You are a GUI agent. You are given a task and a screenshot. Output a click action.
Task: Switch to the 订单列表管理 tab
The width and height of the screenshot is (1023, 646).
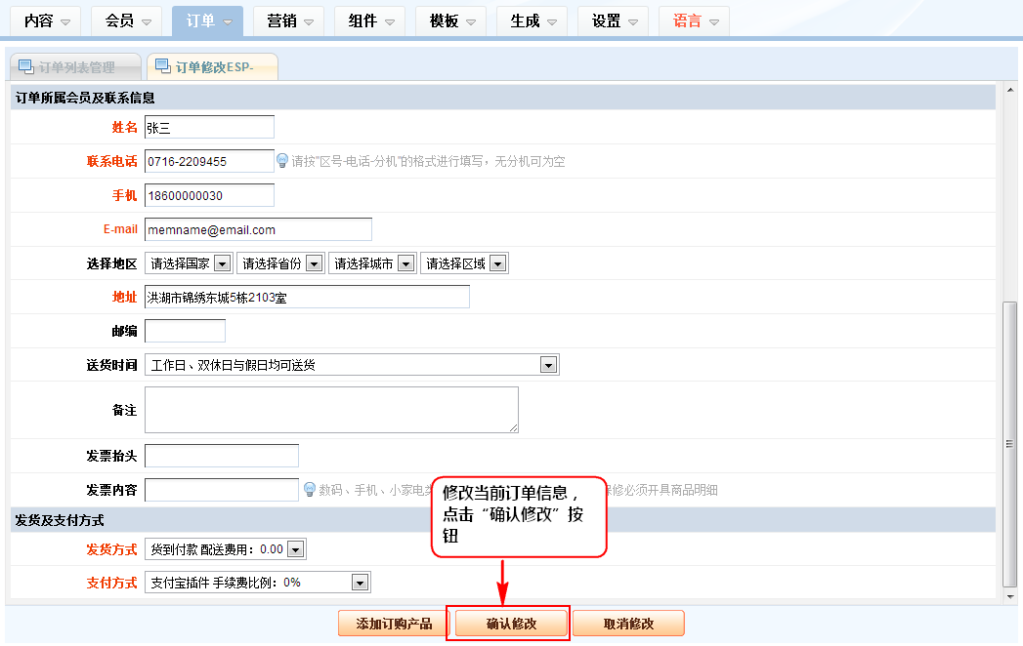pos(75,67)
